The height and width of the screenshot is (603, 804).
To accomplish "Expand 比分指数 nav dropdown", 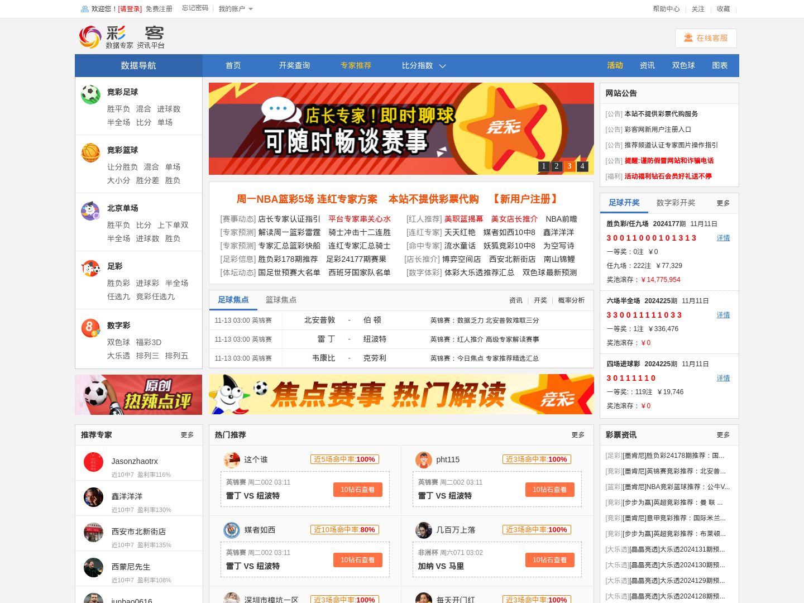I will coord(424,65).
